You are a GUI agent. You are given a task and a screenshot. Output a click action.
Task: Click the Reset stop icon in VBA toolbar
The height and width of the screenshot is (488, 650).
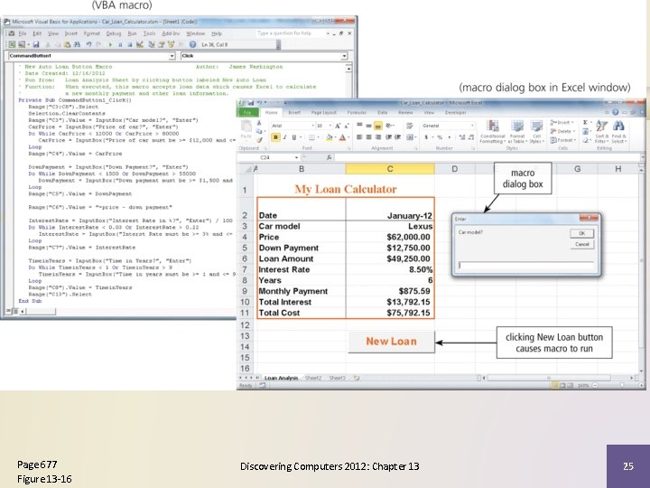(x=130, y=44)
